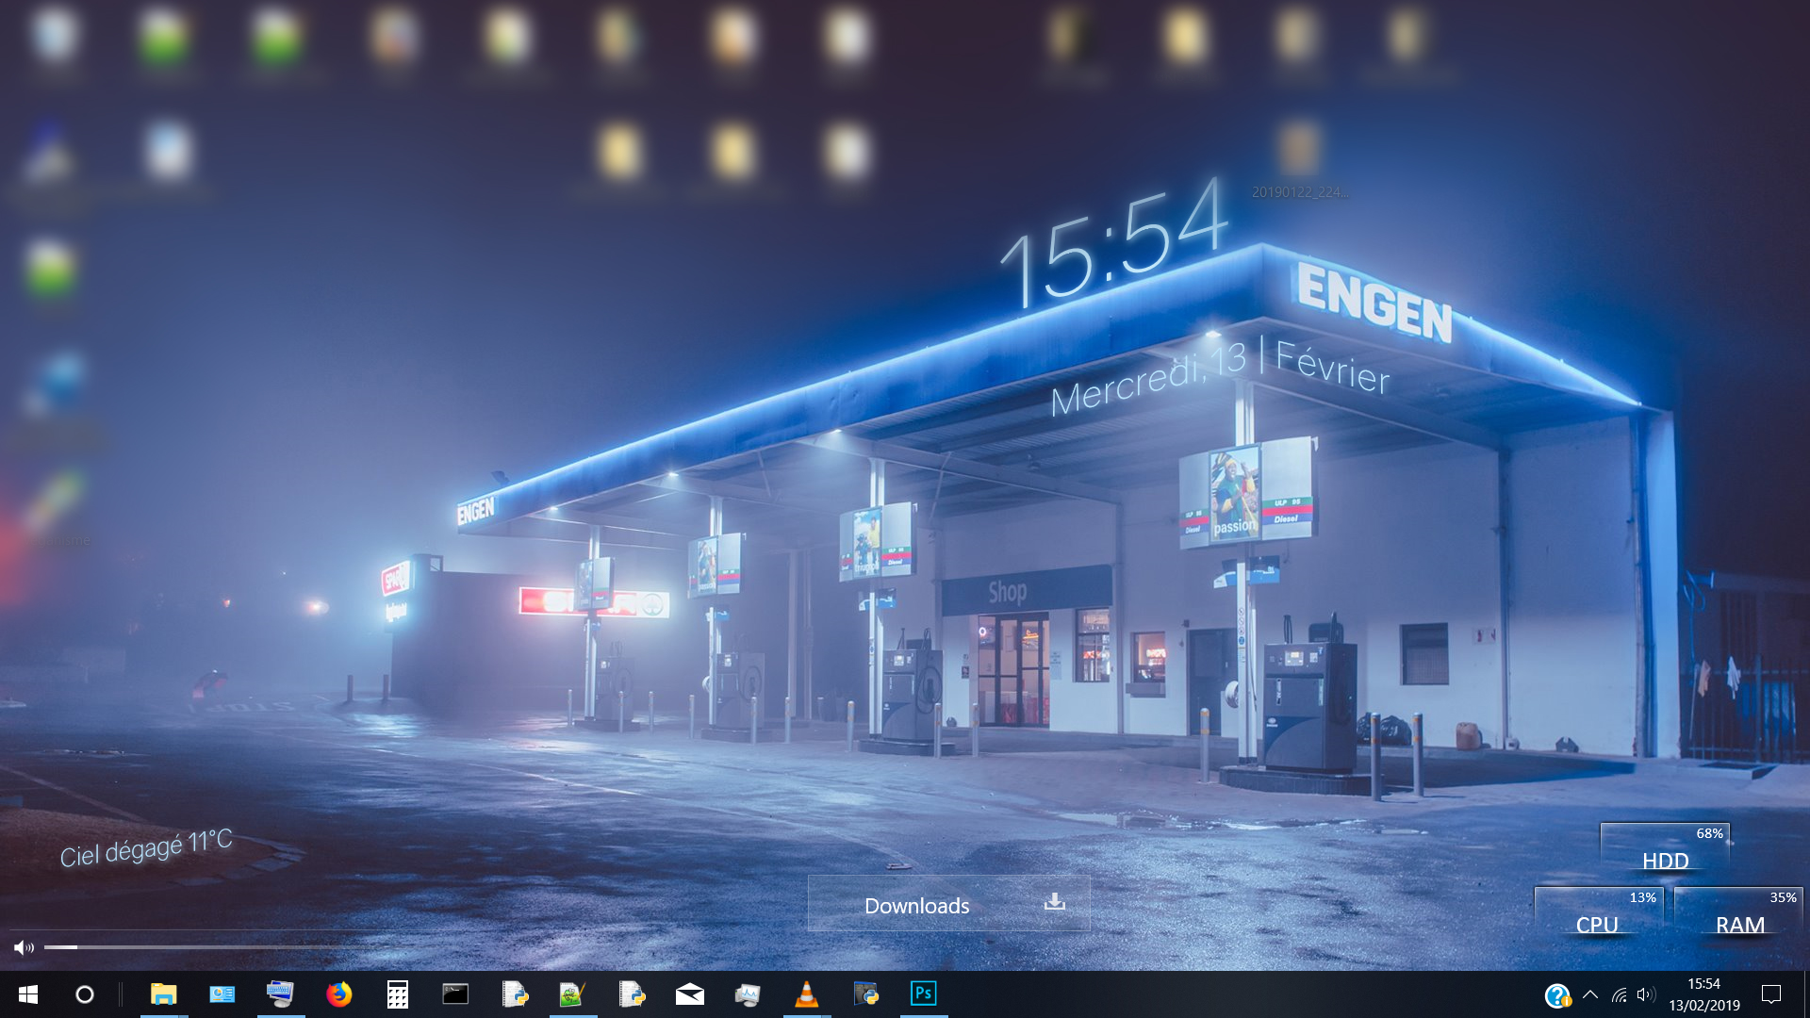
Task: Switch to Notepad++ in the taskbar
Action: click(x=572, y=993)
